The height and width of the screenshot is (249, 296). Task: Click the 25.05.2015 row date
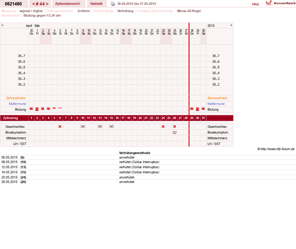(x=9, y=182)
